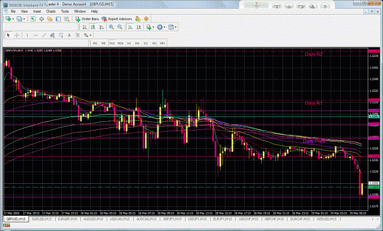Image resolution: width=383 pixels, height=231 pixels.
Task: Switch to the NZDUSD,M15 chart tab
Action: tap(327, 219)
